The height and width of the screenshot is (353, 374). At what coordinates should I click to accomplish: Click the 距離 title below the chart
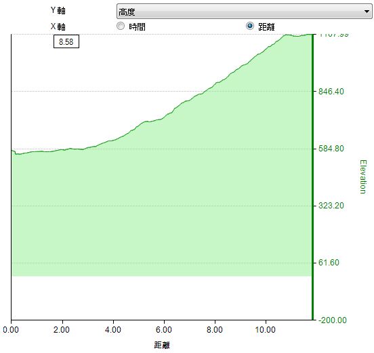coord(162,345)
